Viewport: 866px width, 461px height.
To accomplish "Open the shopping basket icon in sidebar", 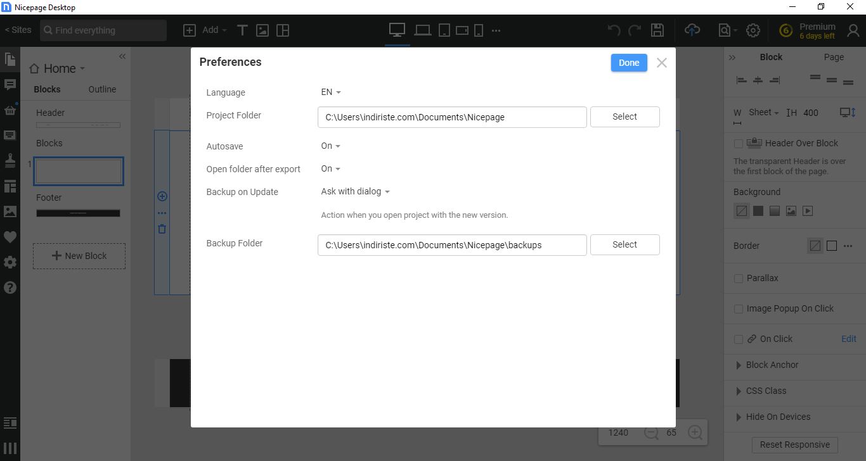I will [x=10, y=110].
